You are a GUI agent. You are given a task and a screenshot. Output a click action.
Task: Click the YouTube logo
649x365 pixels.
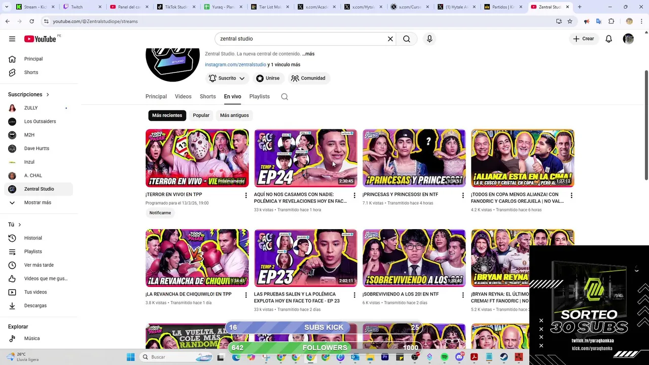point(40,39)
